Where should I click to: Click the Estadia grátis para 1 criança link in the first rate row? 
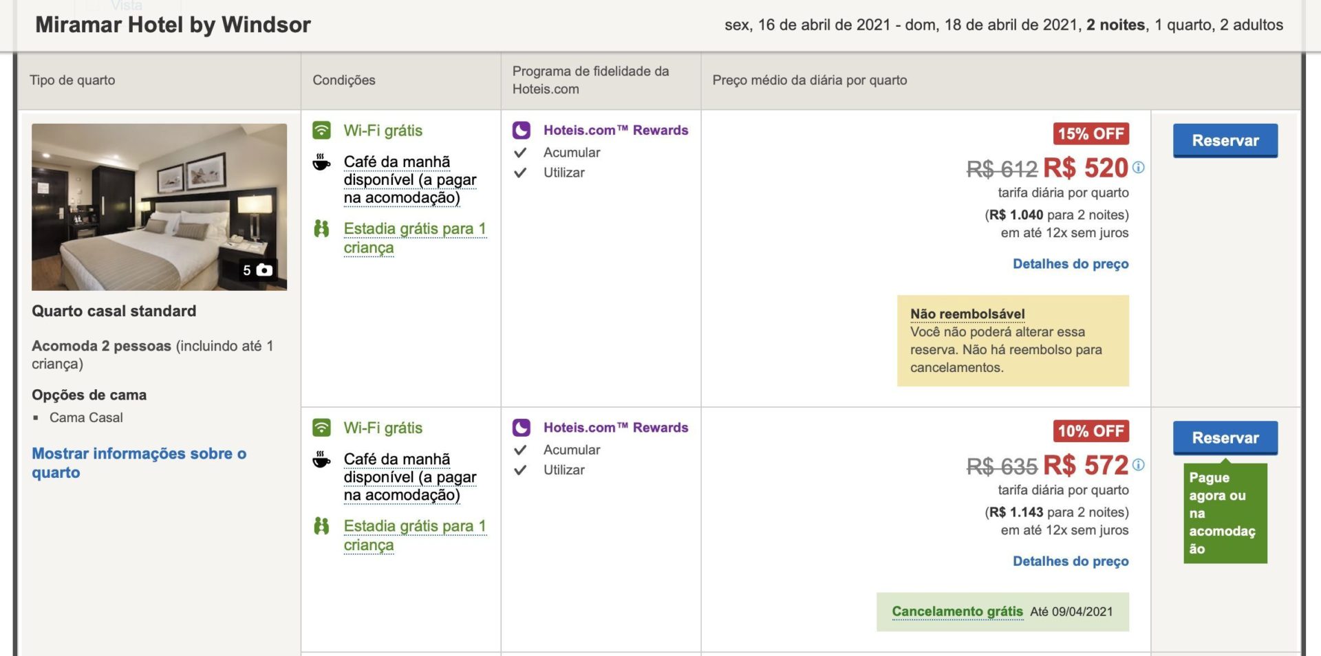pos(415,238)
